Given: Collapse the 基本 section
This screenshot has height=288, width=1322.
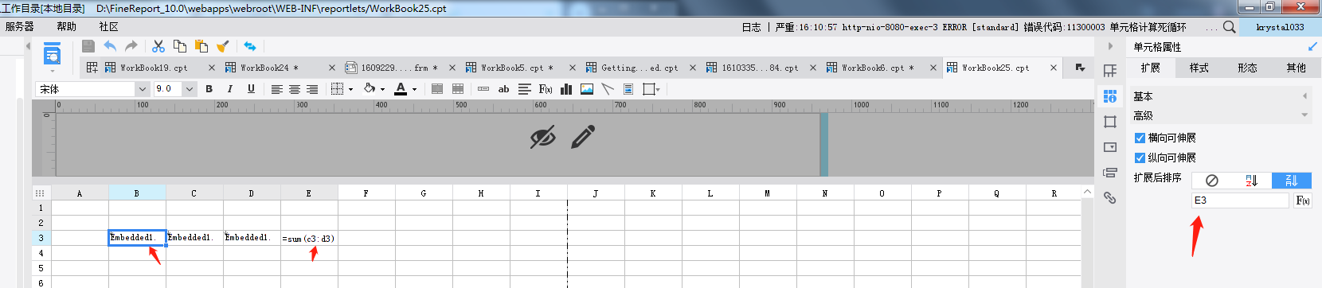Looking at the screenshot, I should point(1304,96).
